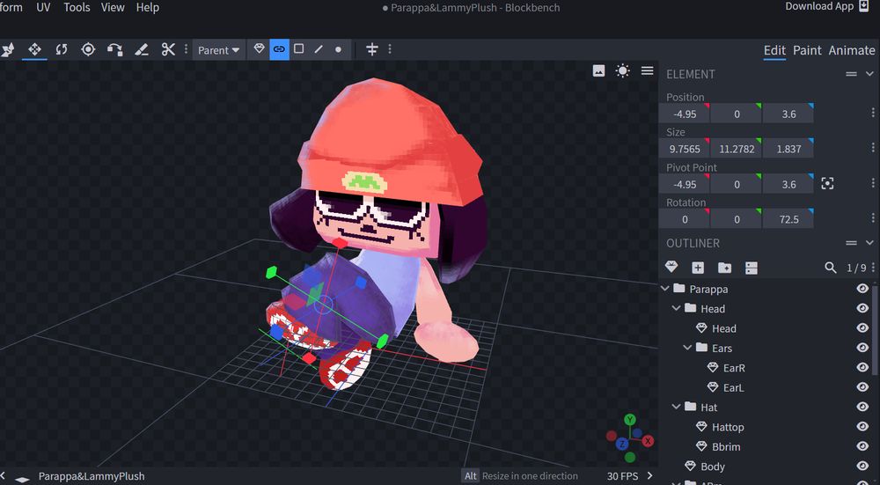Viewport: 880px width, 485px height.
Task: Toggle viewport shading sun icon
Action: pos(622,70)
